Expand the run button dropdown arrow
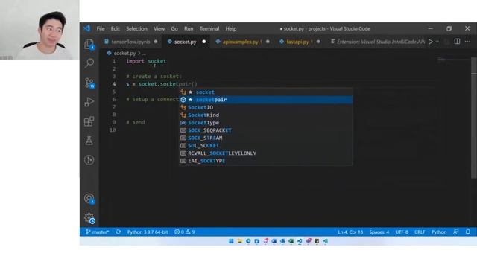The width and height of the screenshot is (477, 268). tap(437, 42)
